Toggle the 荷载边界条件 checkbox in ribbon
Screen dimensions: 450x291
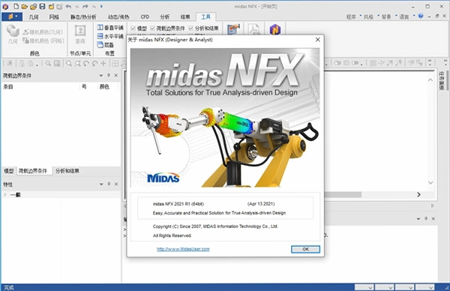click(153, 28)
